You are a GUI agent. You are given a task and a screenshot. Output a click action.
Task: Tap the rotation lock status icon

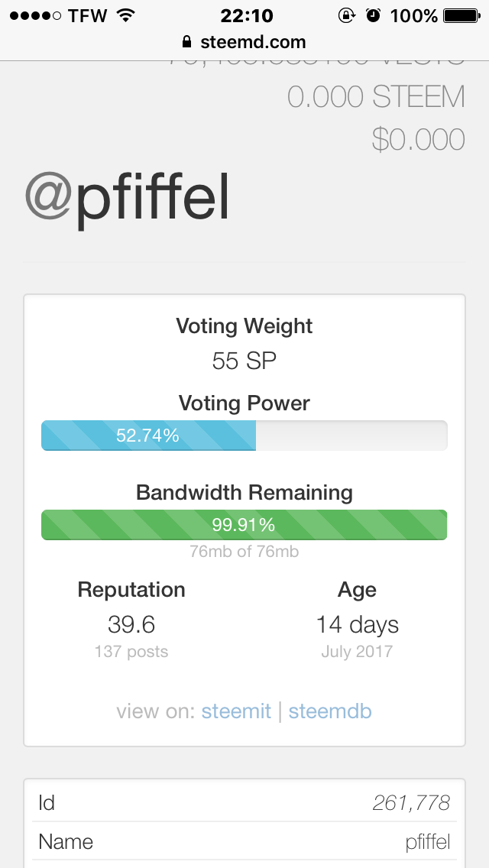pos(347,15)
